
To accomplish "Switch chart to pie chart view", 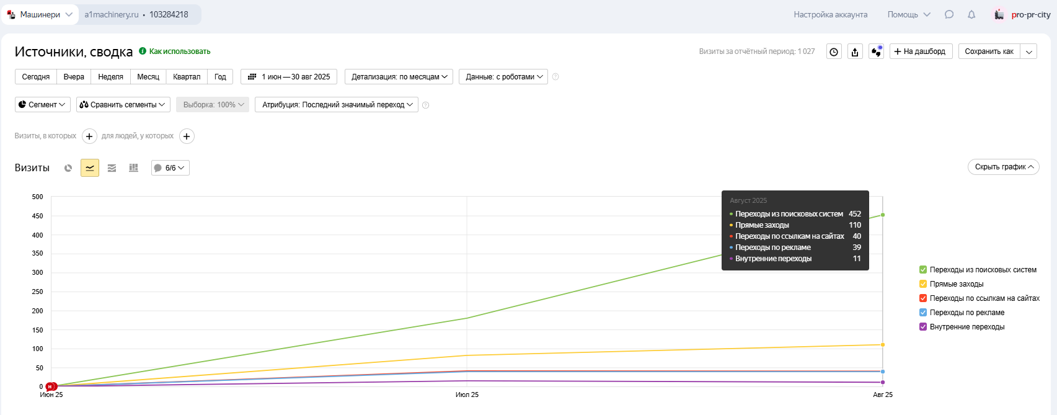I will coord(68,168).
